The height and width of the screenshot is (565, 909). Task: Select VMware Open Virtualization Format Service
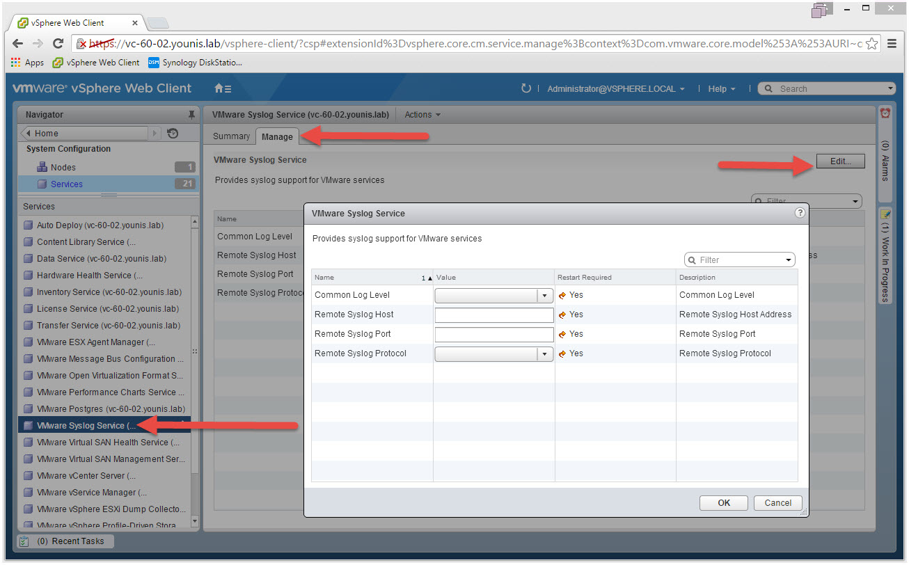103,376
